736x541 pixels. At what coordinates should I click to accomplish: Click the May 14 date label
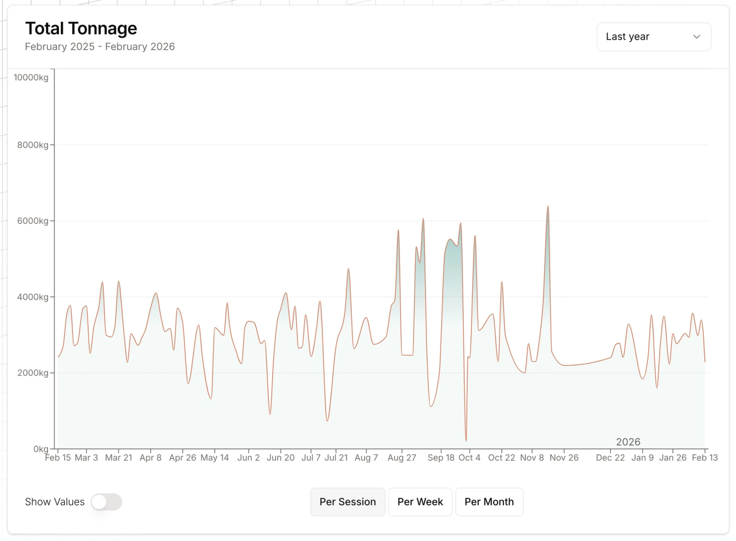pyautogui.click(x=214, y=458)
